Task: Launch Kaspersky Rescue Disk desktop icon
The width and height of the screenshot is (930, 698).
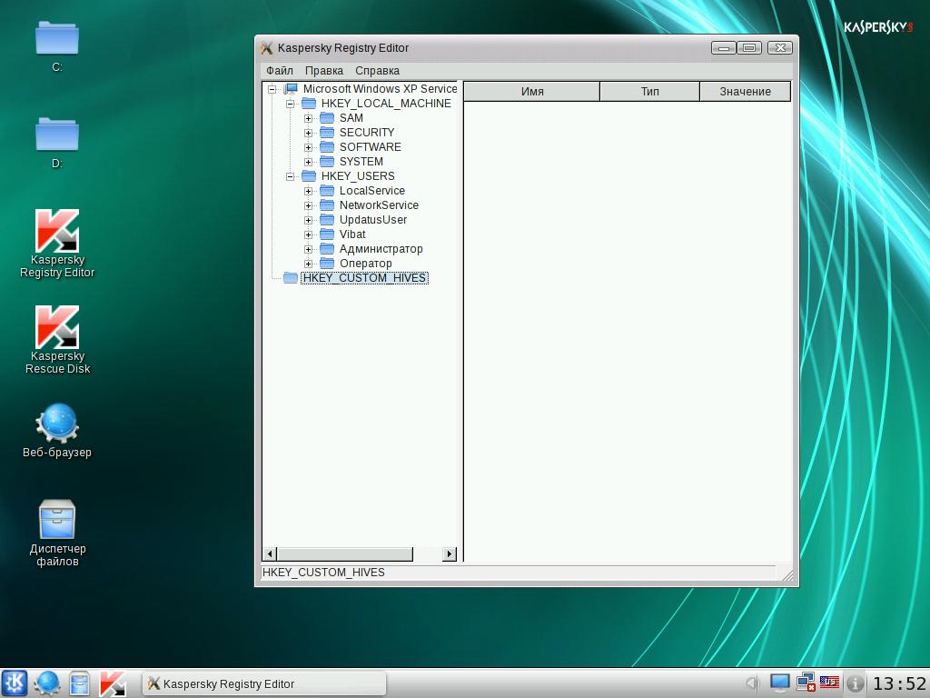Action: [57, 328]
